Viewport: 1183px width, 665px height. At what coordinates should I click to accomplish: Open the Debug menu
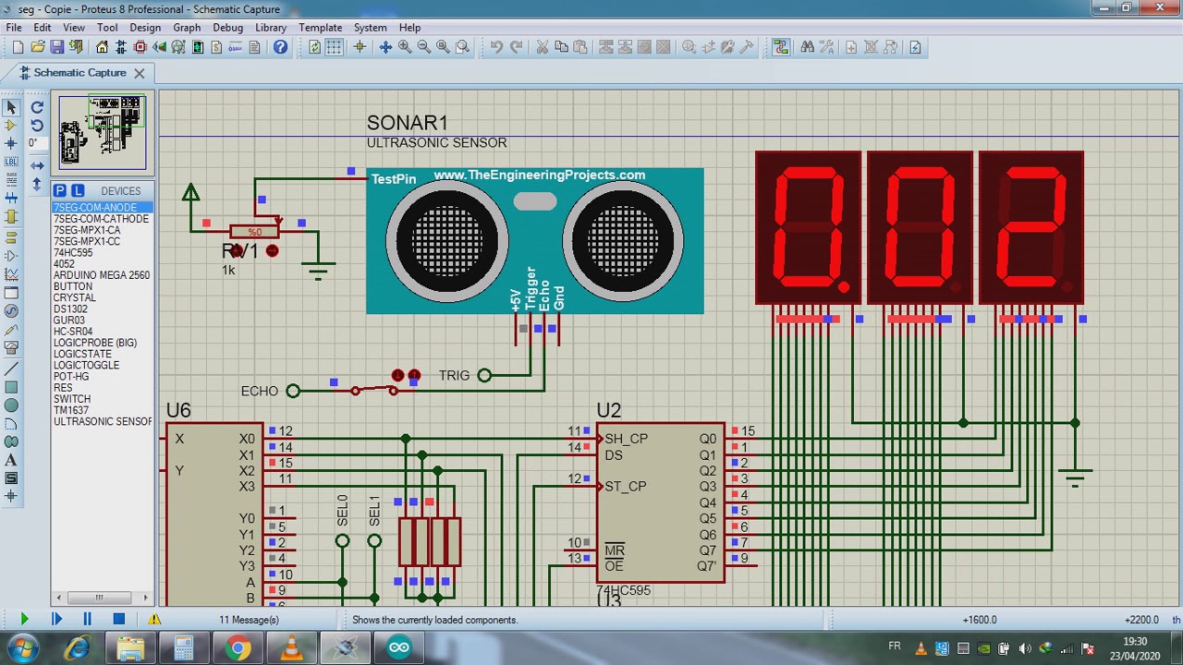227,28
